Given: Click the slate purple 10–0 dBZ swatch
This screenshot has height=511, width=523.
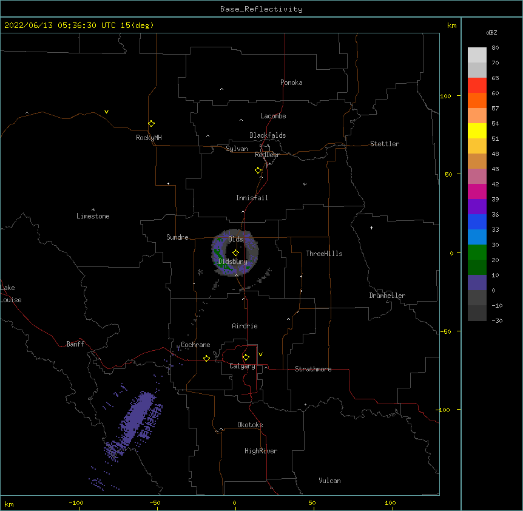Looking at the screenshot, I should 477,283.
